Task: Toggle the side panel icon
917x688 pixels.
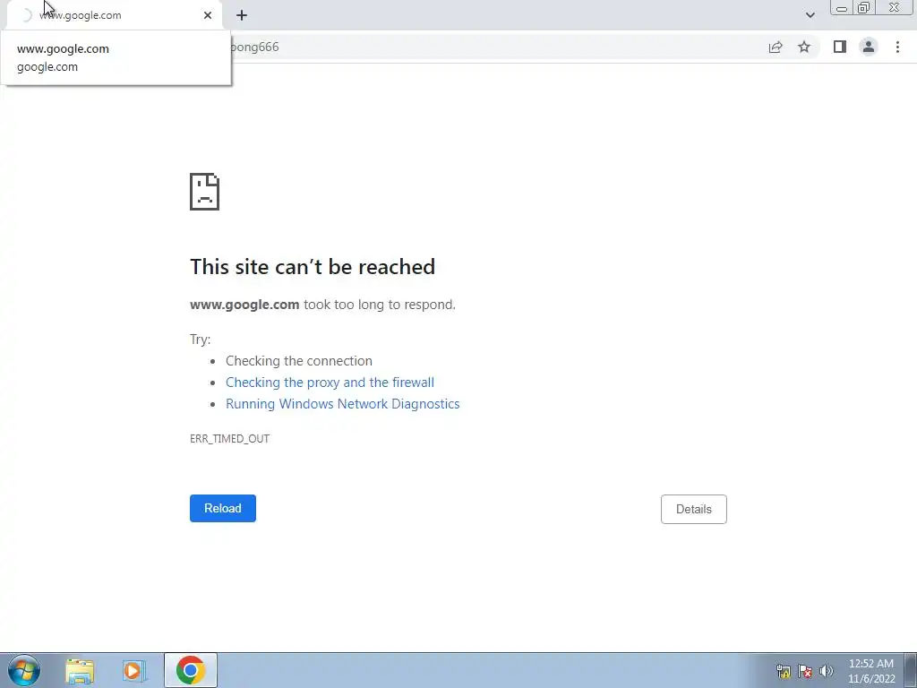Action: 840,47
